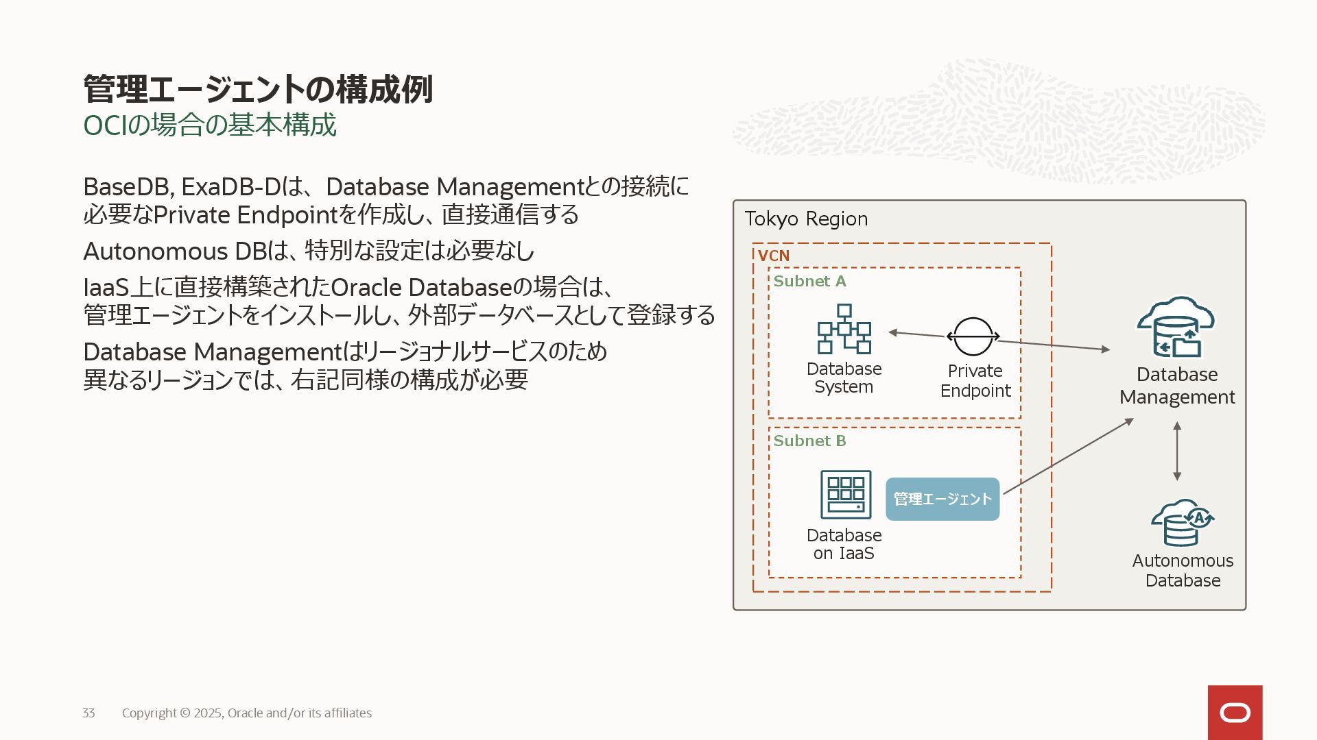Click the Autonomous DB bullet text
Viewport: 1317px width, 740px height.
point(308,251)
